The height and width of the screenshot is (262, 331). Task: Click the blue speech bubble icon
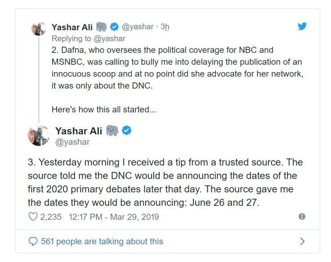(x=33, y=241)
